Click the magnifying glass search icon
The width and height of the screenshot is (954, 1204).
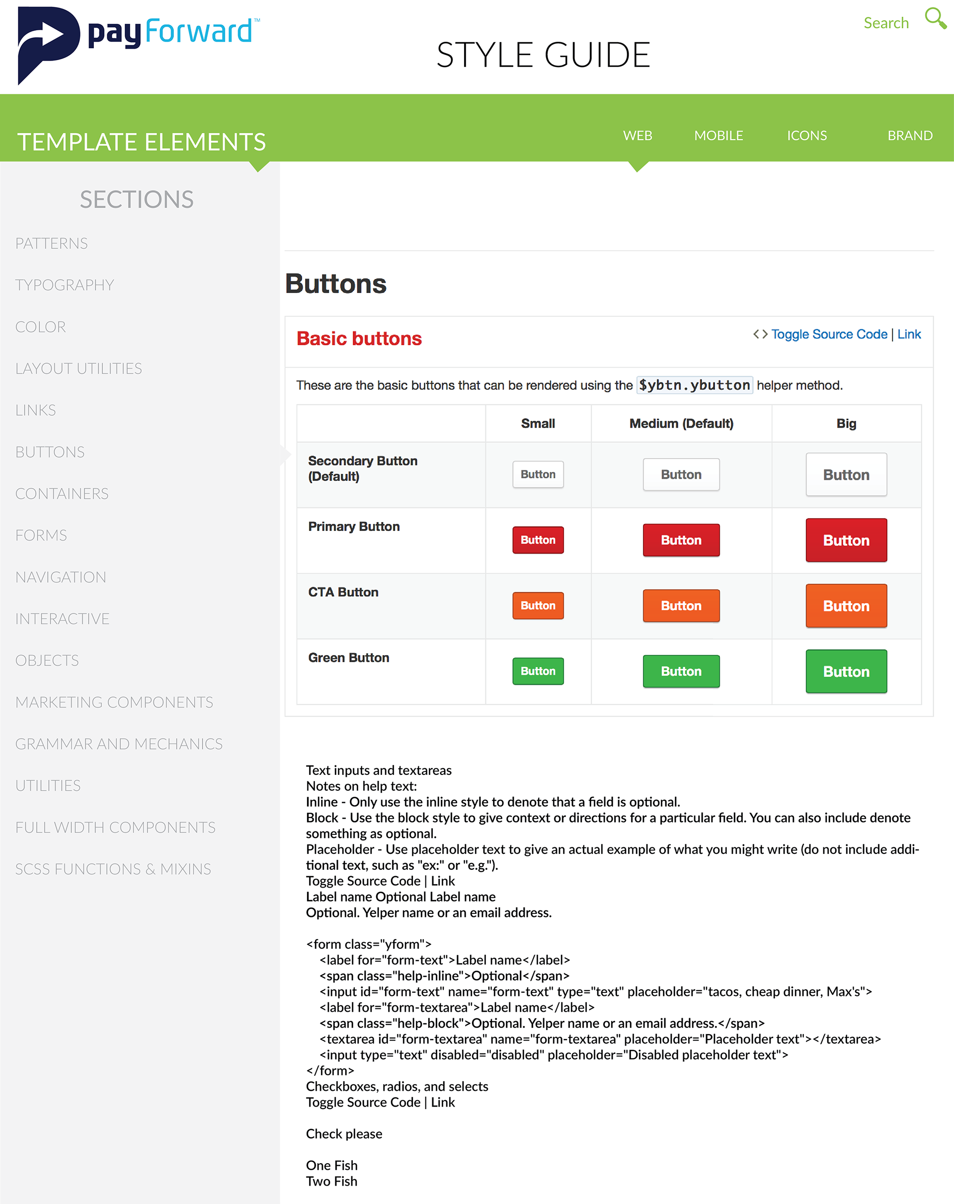tap(935, 18)
